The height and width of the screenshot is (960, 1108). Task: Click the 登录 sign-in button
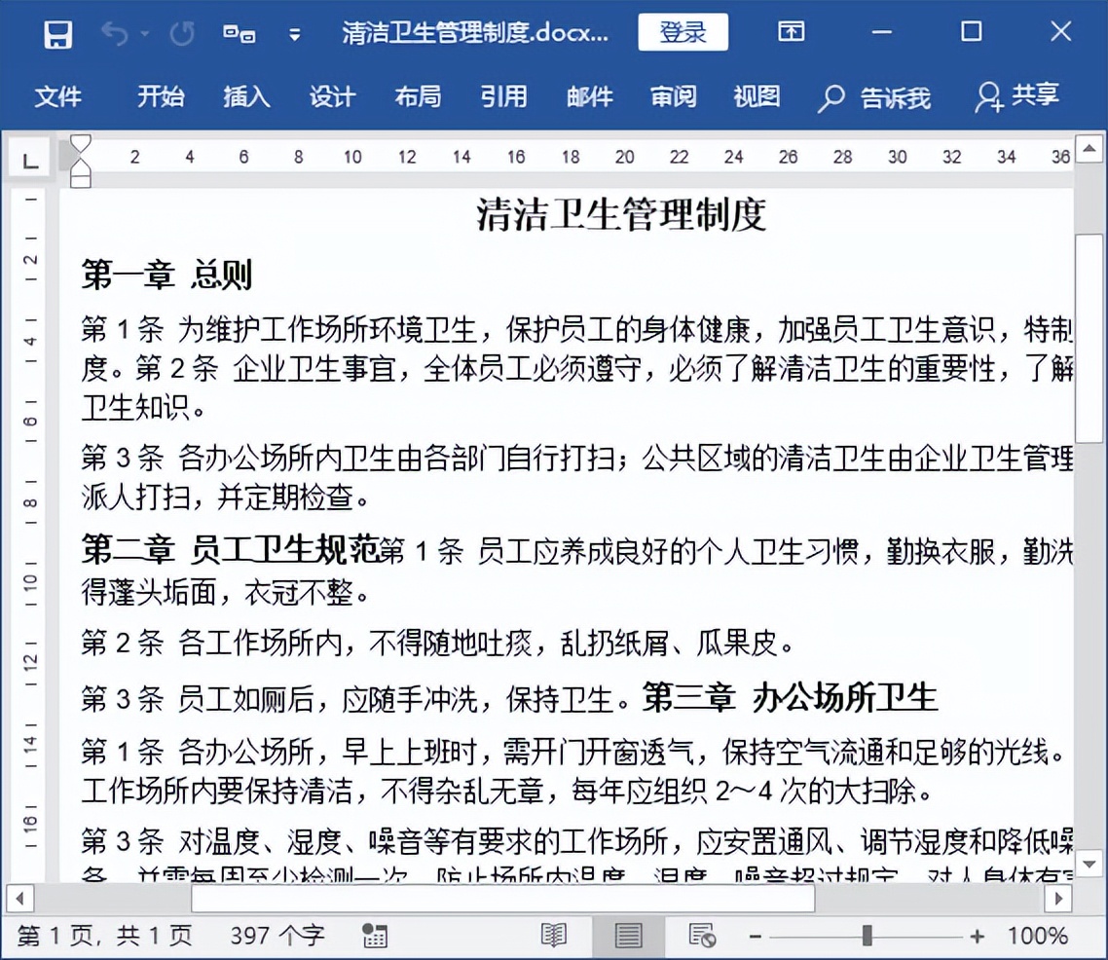point(683,31)
